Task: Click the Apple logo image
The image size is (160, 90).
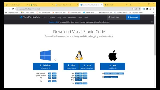Action: coord(113,55)
